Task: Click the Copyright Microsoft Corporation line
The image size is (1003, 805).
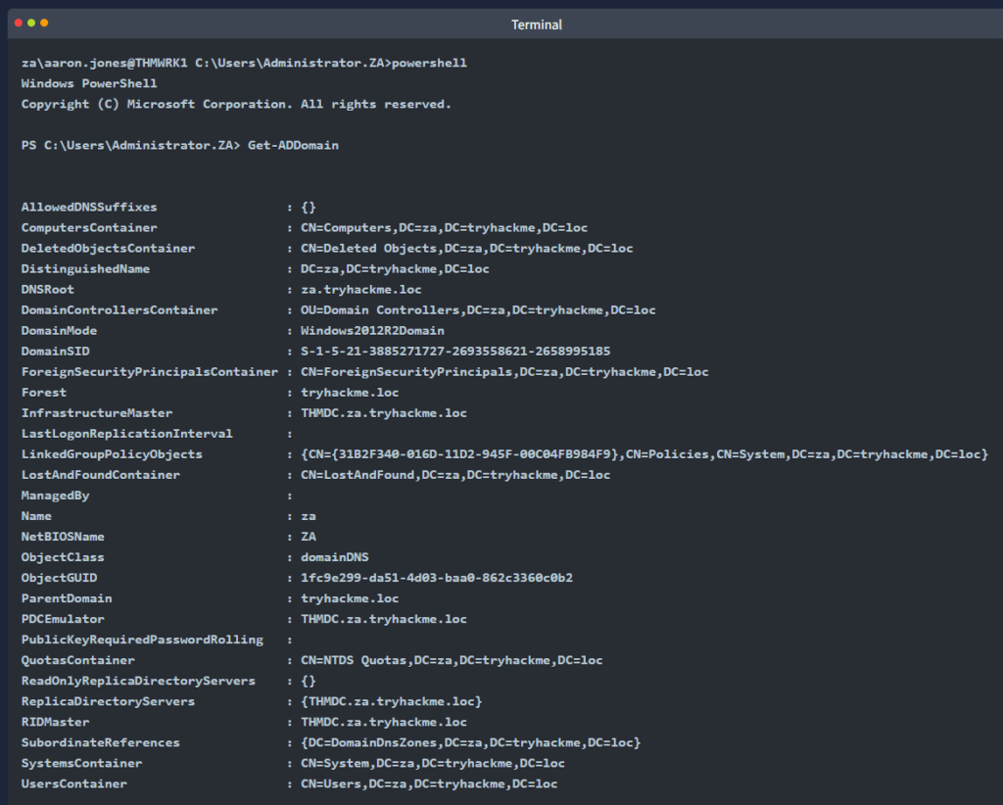Action: tap(236, 104)
